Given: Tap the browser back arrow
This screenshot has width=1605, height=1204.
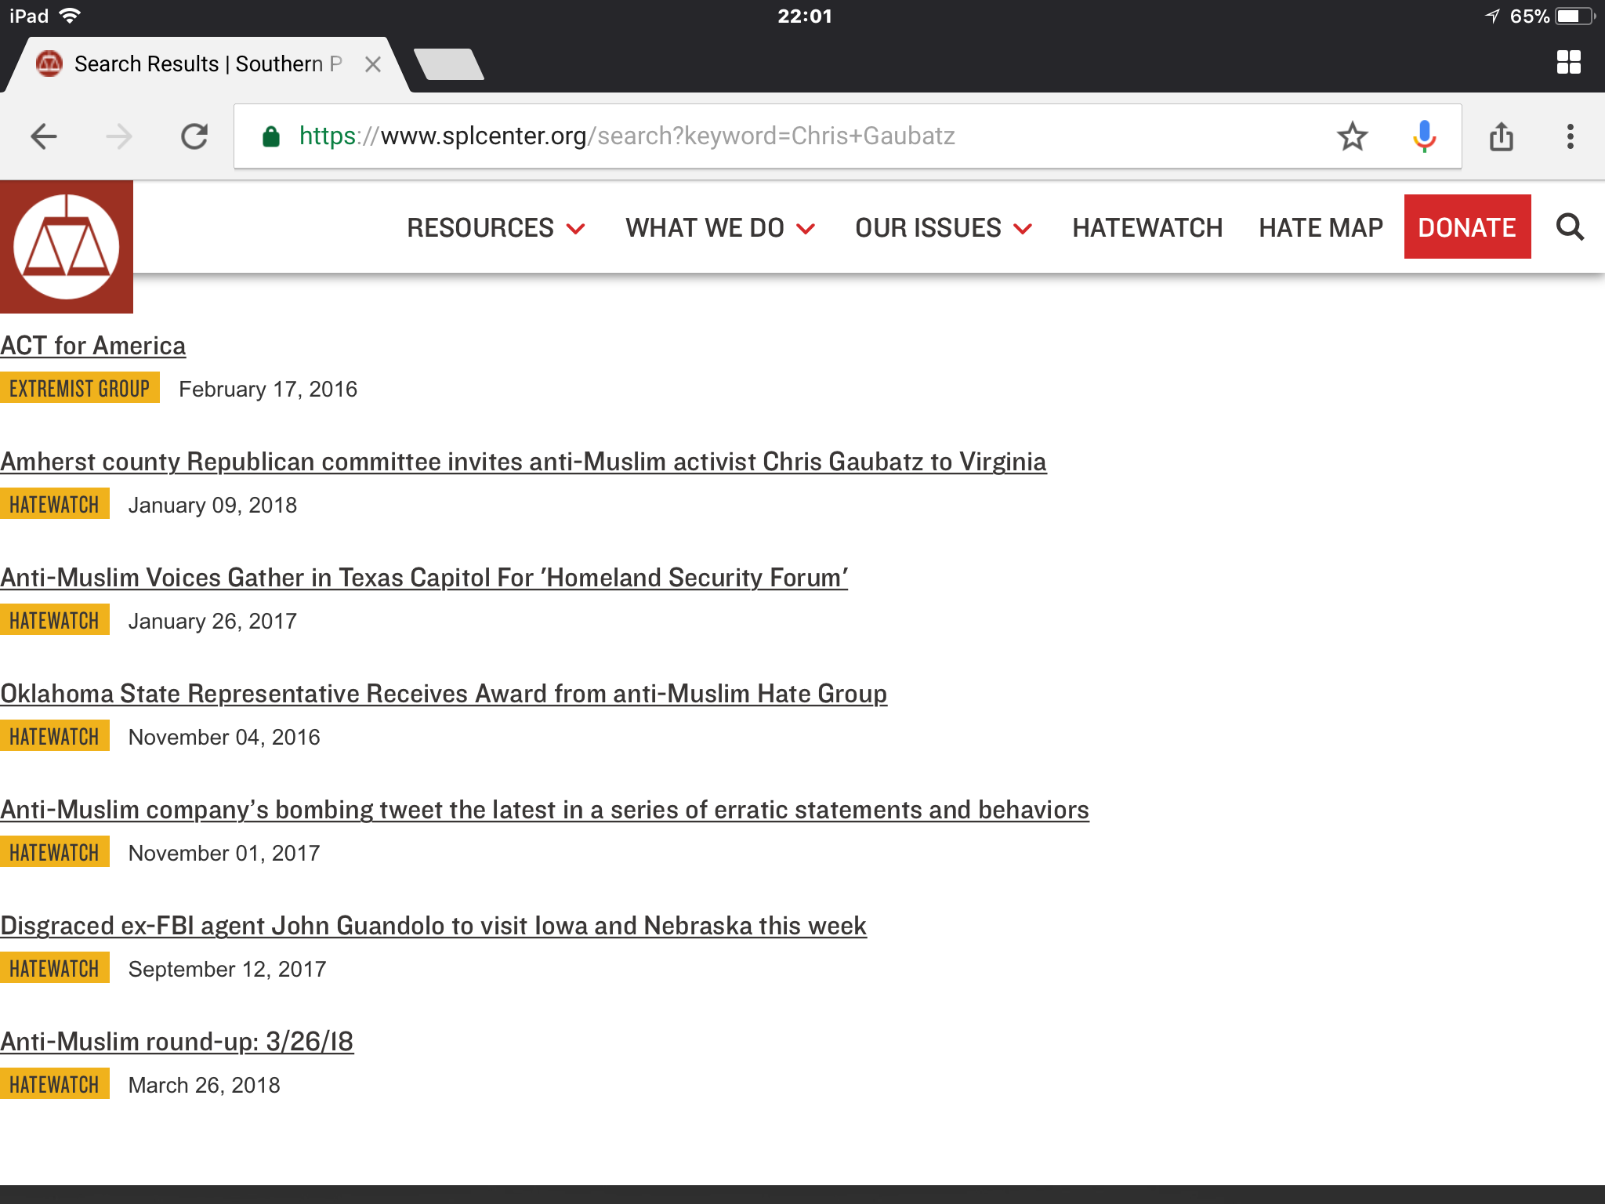Looking at the screenshot, I should tap(44, 136).
